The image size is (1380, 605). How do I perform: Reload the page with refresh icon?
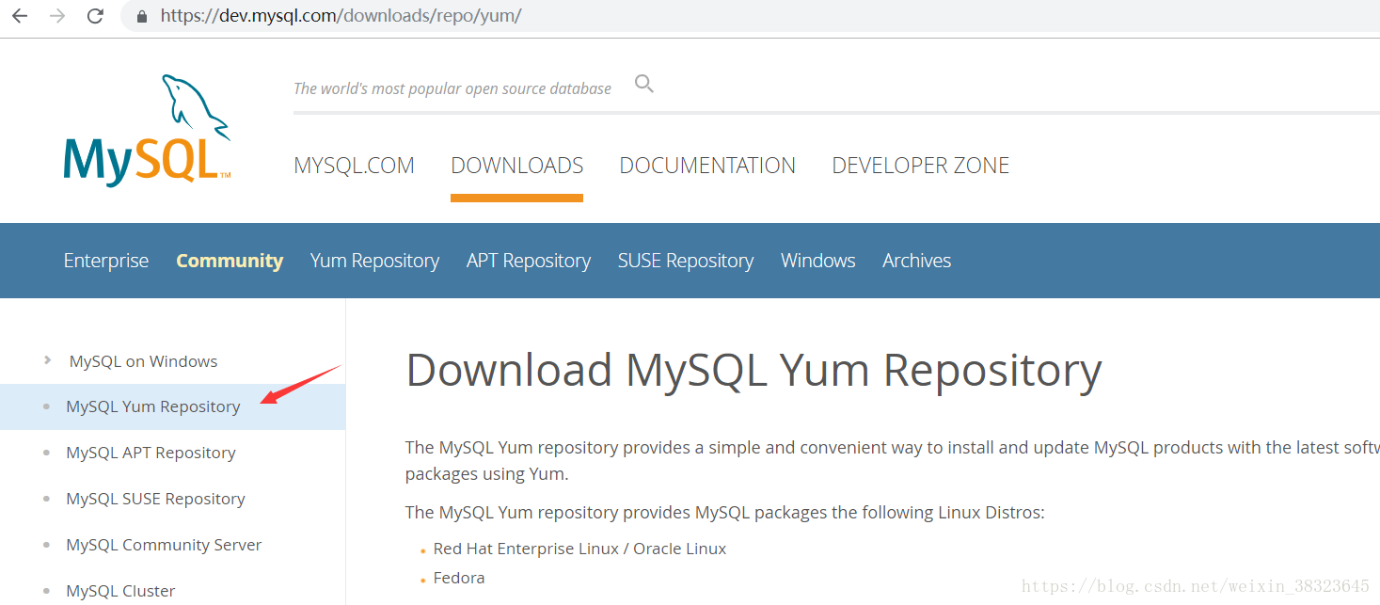tap(95, 16)
